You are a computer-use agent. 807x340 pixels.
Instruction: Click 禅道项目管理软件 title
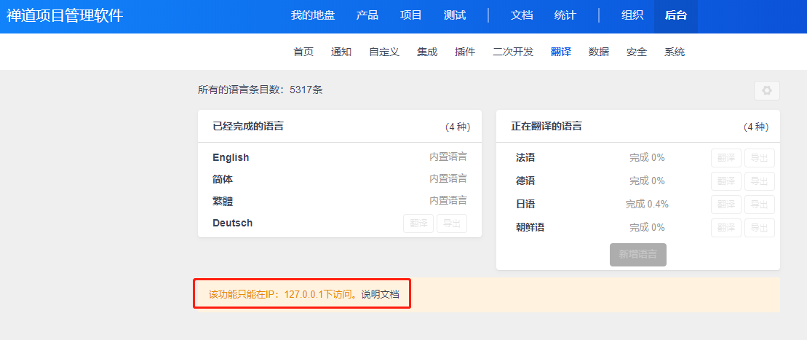(65, 15)
